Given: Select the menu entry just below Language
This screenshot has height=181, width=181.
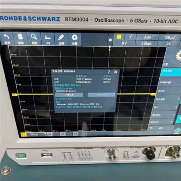Looking at the screenshot, I should pos(169,91).
